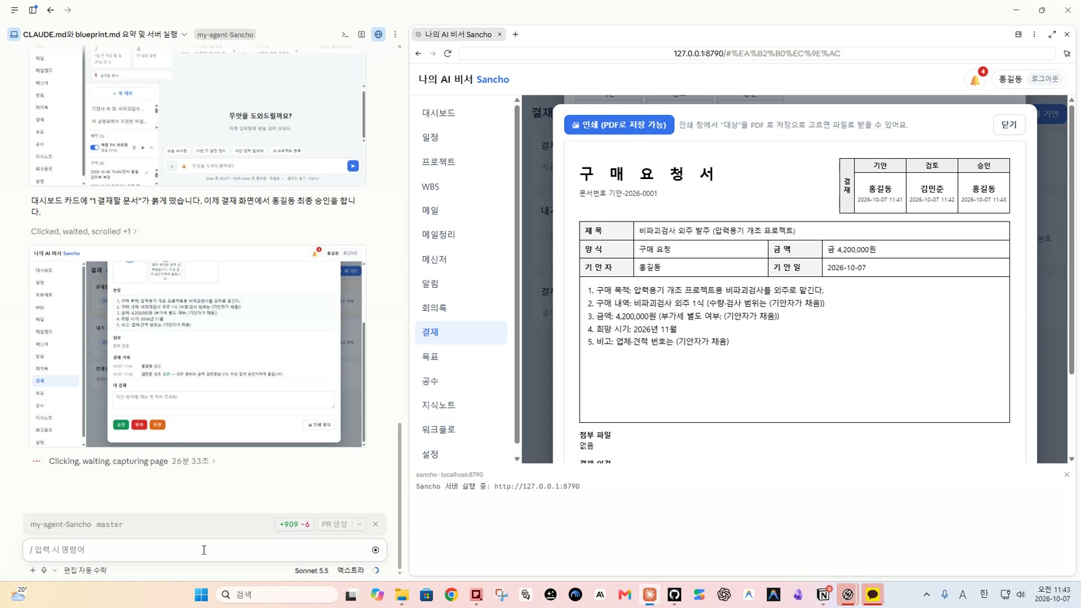Open 프로젝트 in the Sancho sidebar
The image size is (1081, 608).
(461, 161)
